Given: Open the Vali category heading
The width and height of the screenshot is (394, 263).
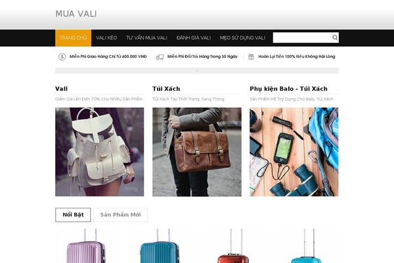Looking at the screenshot, I should coord(61,89).
